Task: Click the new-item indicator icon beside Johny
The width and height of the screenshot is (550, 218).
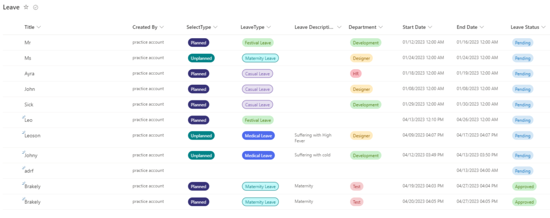Action: [23, 152]
